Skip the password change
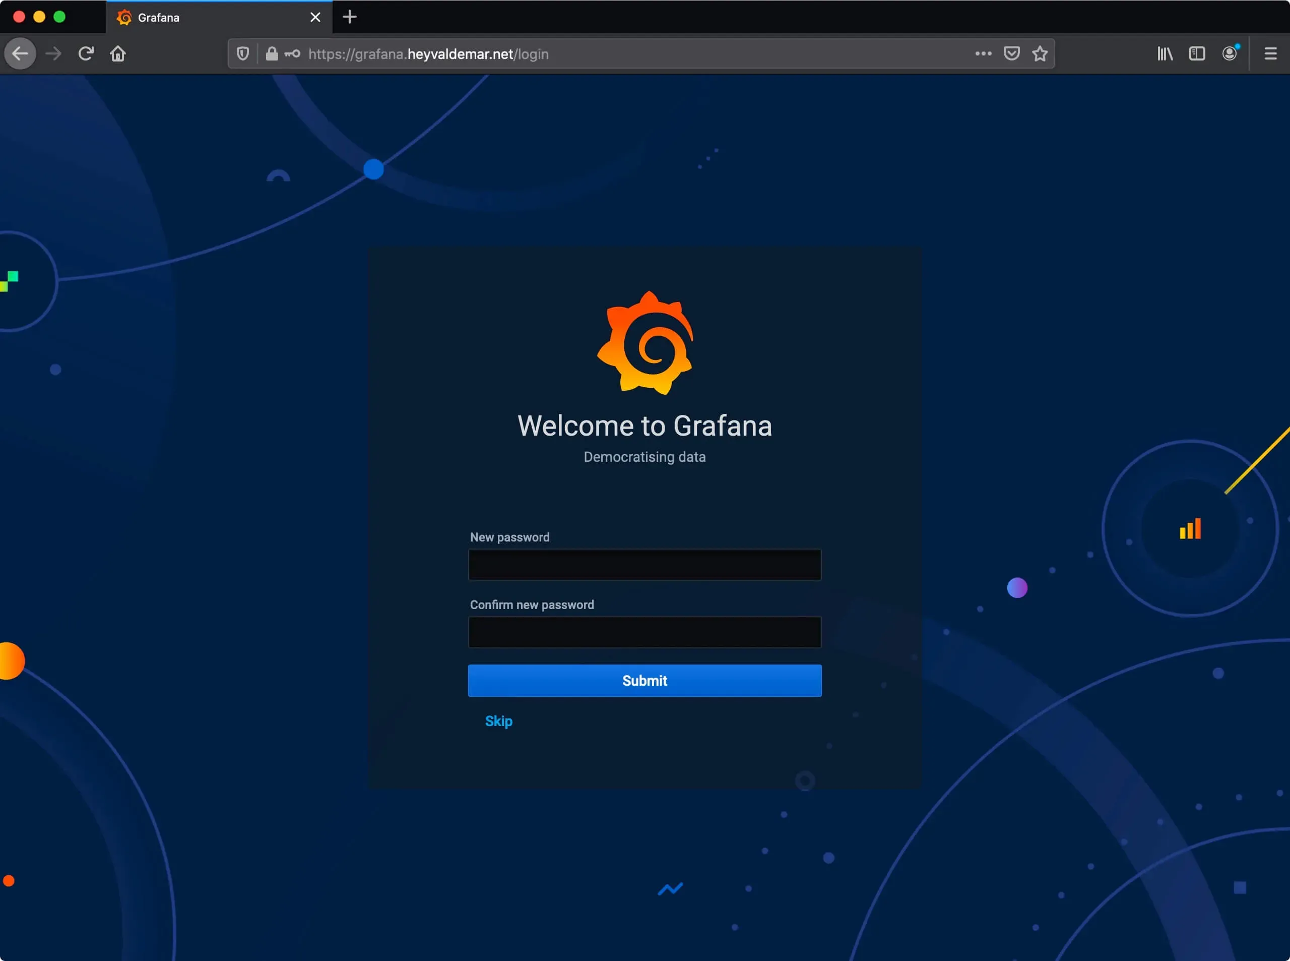 [499, 722]
